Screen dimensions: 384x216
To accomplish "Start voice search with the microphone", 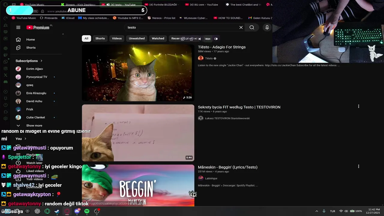I will (267, 27).
